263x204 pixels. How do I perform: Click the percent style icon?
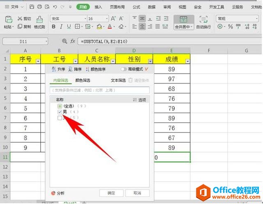(231, 27)
